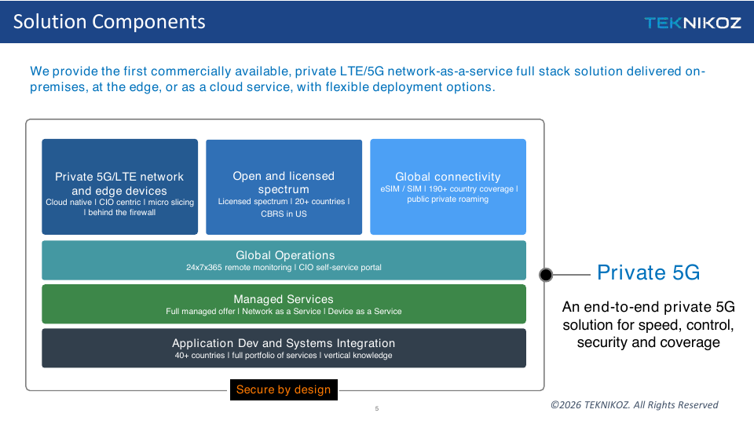Select the "Private 5G/LTE network and edge devices" box
Screen dimensions: 754x424
(x=119, y=187)
